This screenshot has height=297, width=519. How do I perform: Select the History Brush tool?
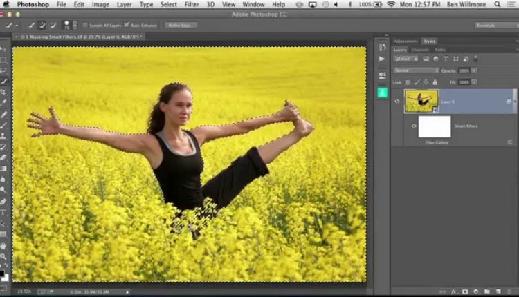(x=3, y=147)
